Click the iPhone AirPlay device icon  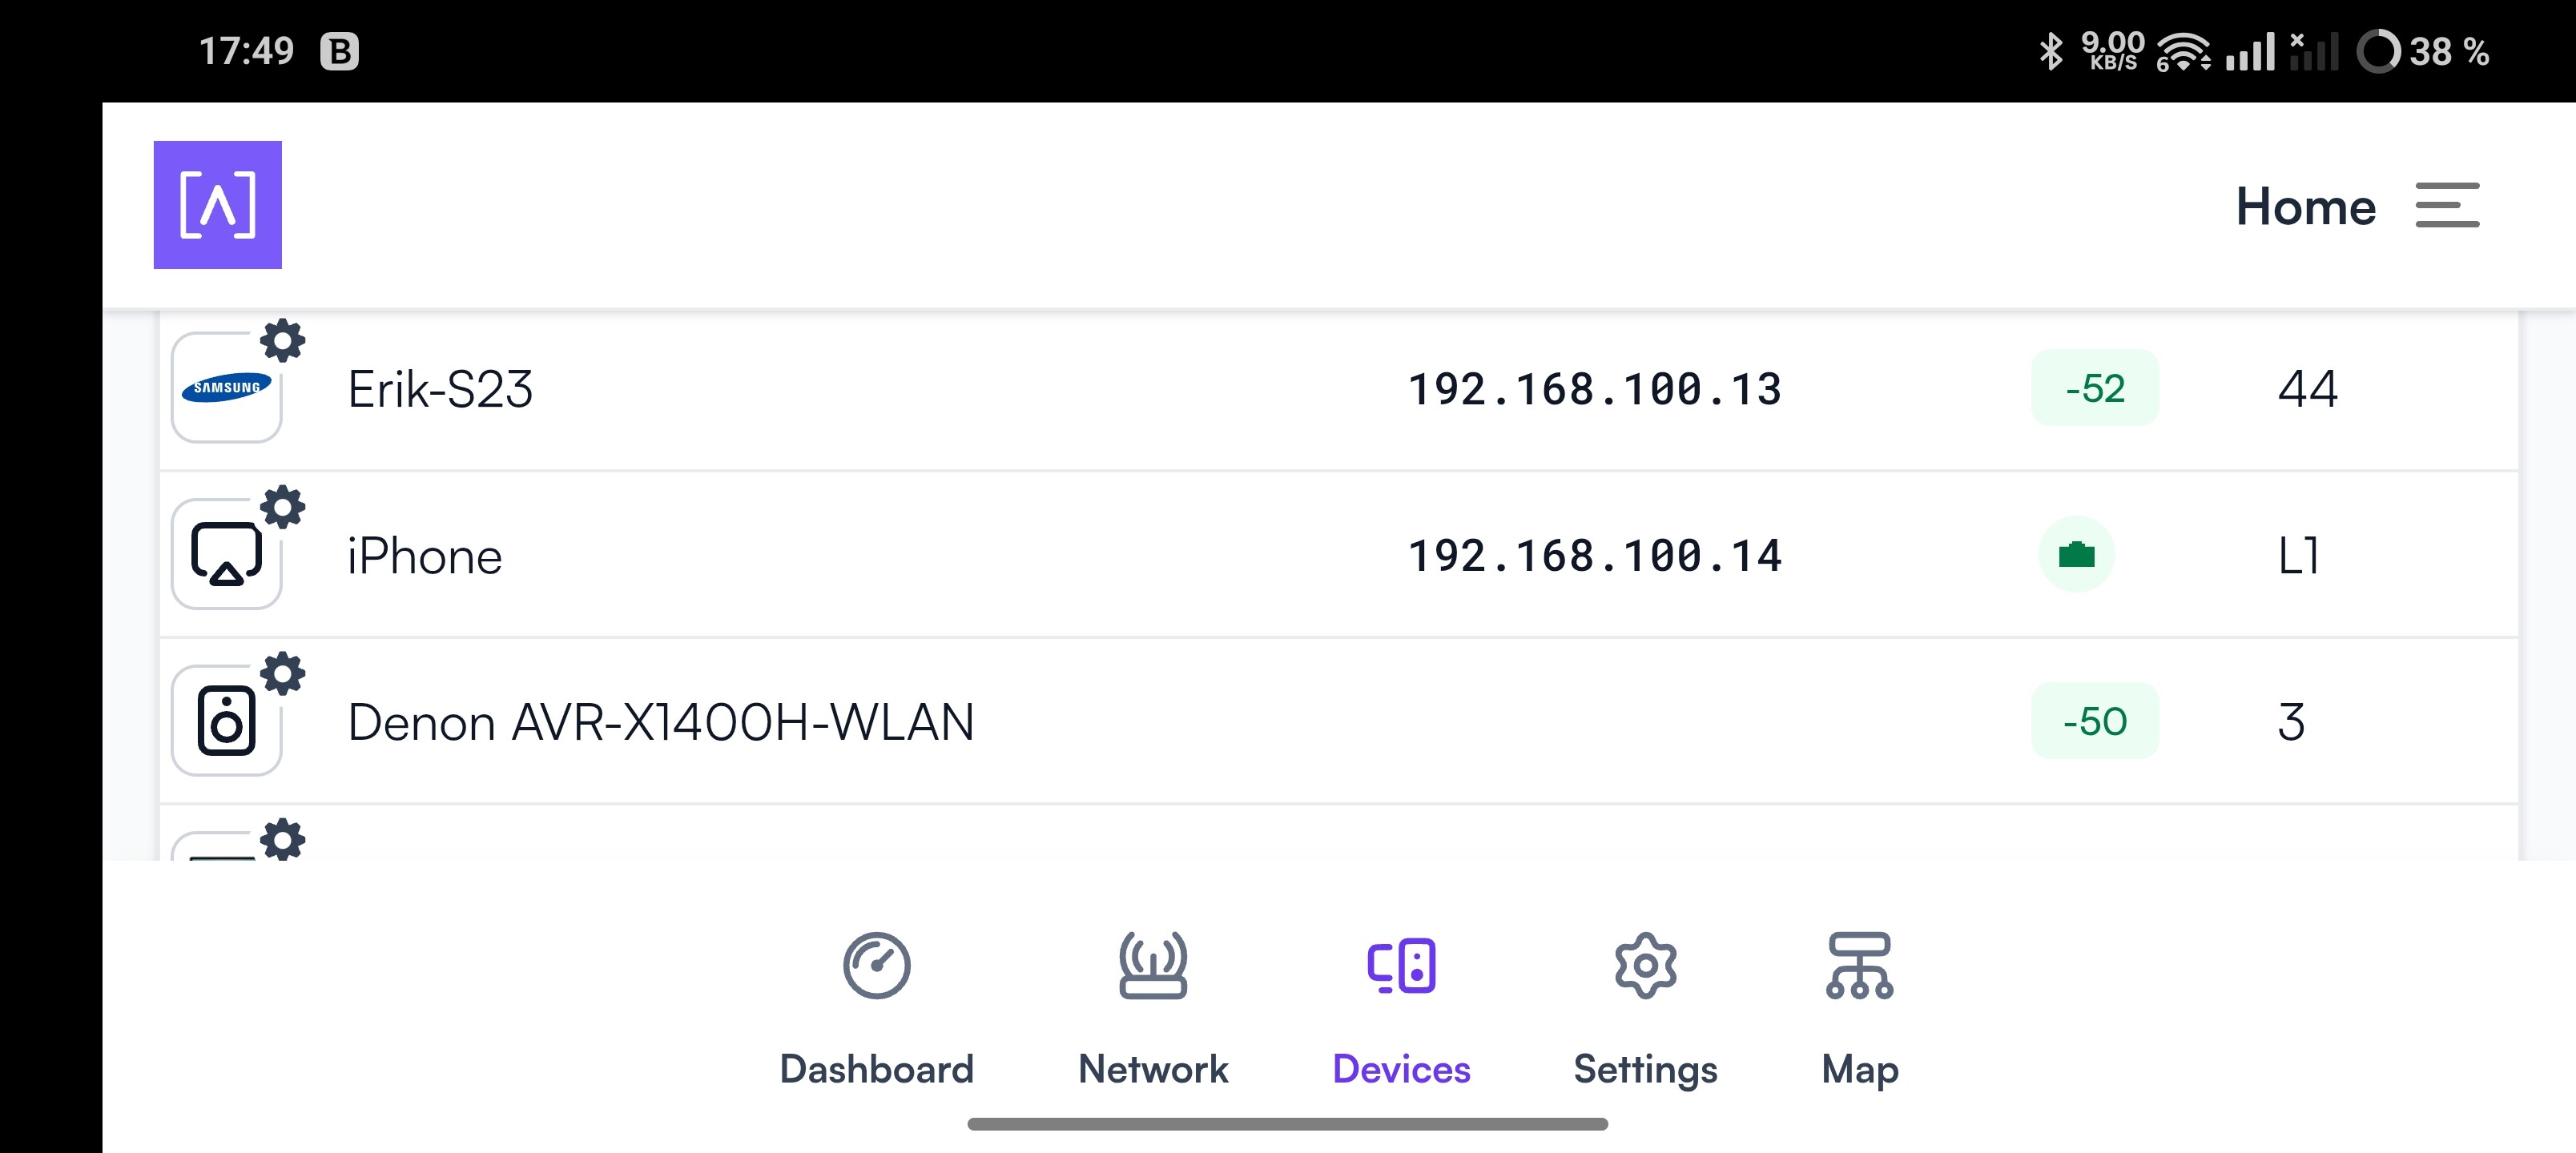(x=226, y=554)
